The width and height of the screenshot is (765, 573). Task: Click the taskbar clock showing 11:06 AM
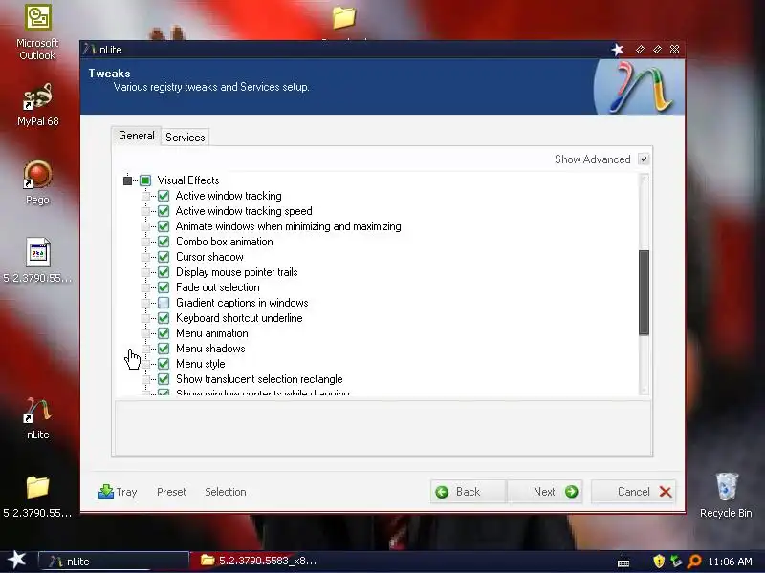(730, 562)
